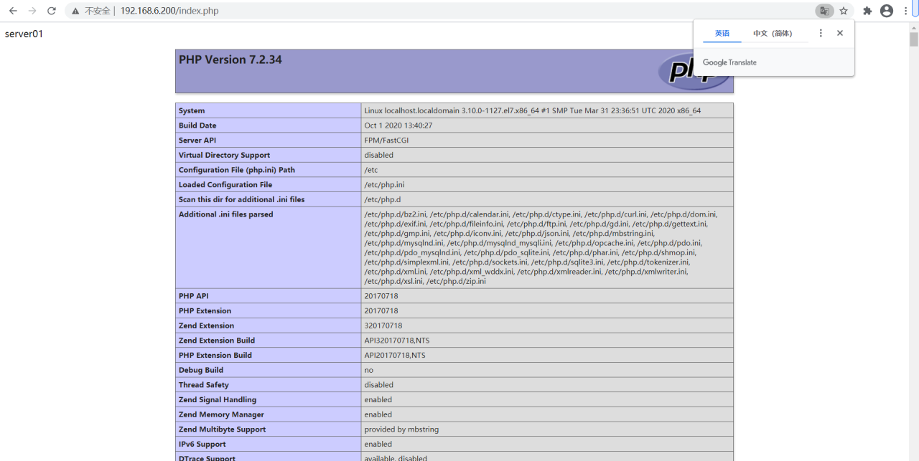Open the Google Translate address bar icon
The image size is (919, 461).
coord(824,11)
